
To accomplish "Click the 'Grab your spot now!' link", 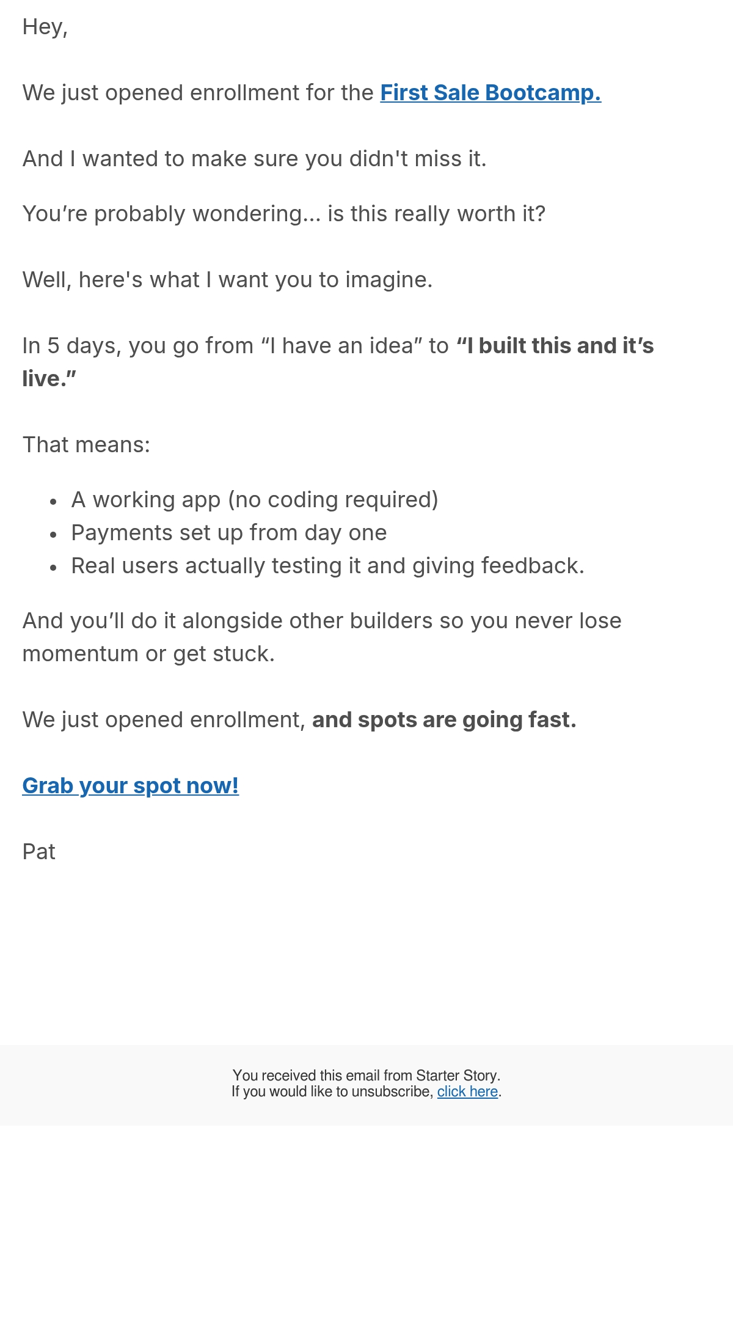I will pos(130,786).
